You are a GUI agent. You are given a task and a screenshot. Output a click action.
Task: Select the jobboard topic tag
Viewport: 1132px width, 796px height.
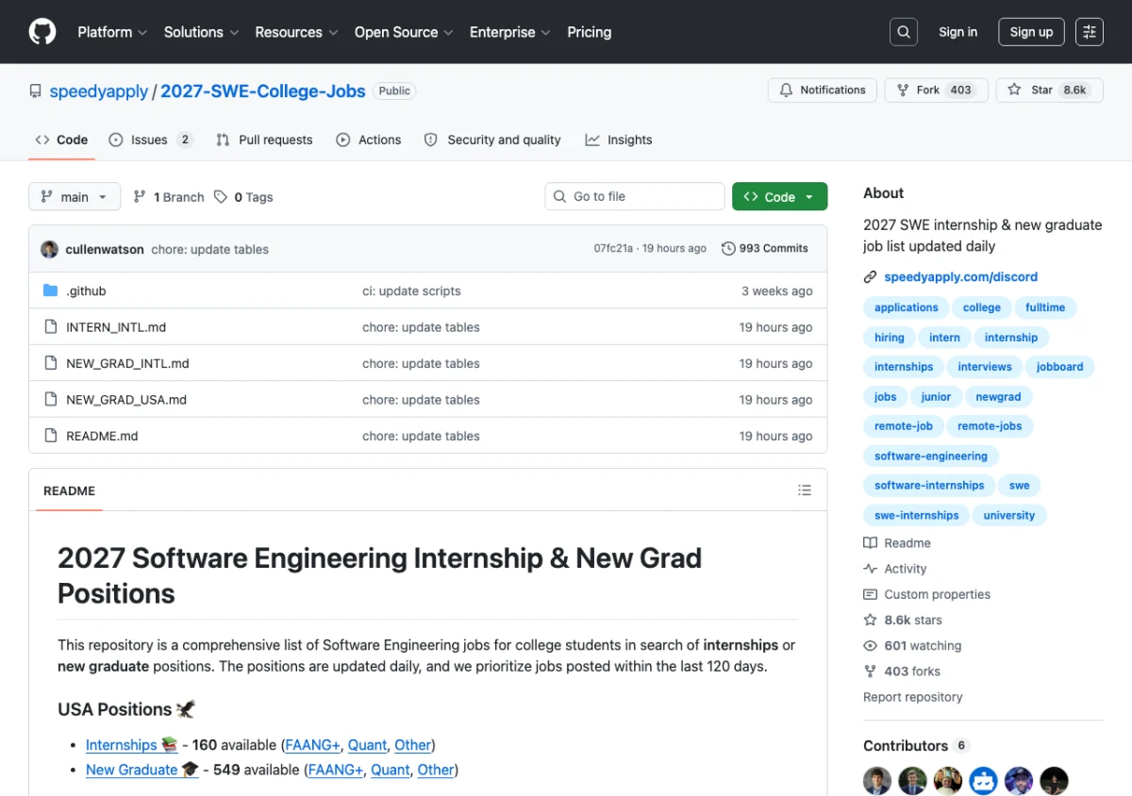click(1059, 367)
